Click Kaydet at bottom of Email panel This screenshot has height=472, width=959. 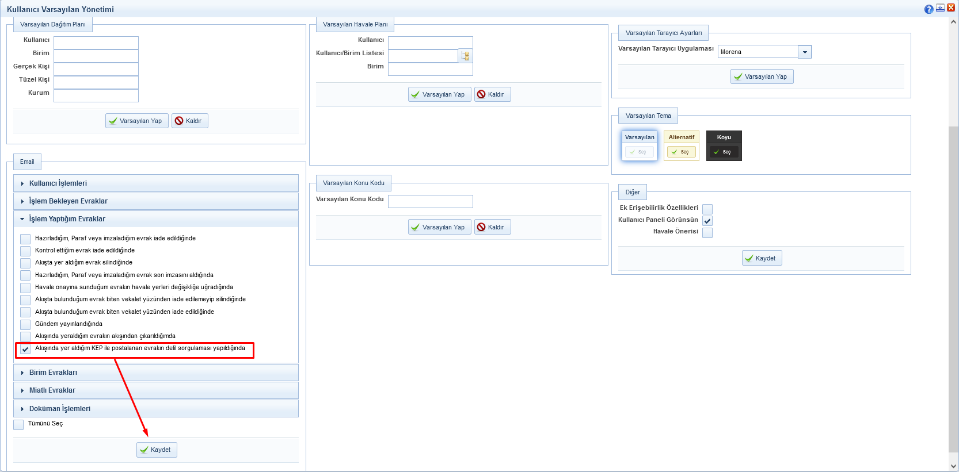coord(157,450)
